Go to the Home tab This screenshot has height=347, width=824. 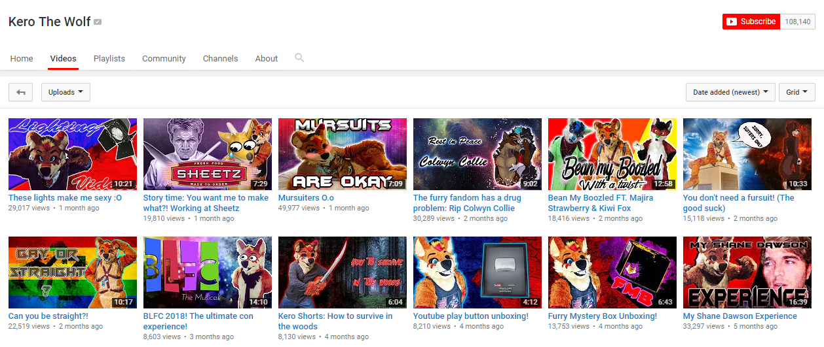click(22, 58)
